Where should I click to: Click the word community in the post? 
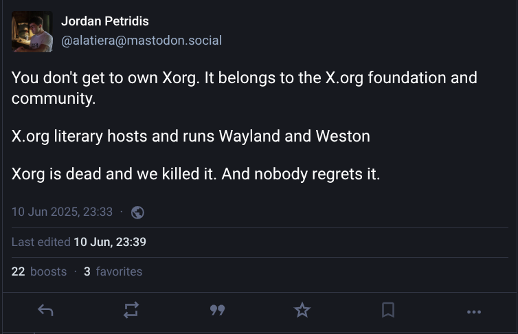tap(51, 98)
